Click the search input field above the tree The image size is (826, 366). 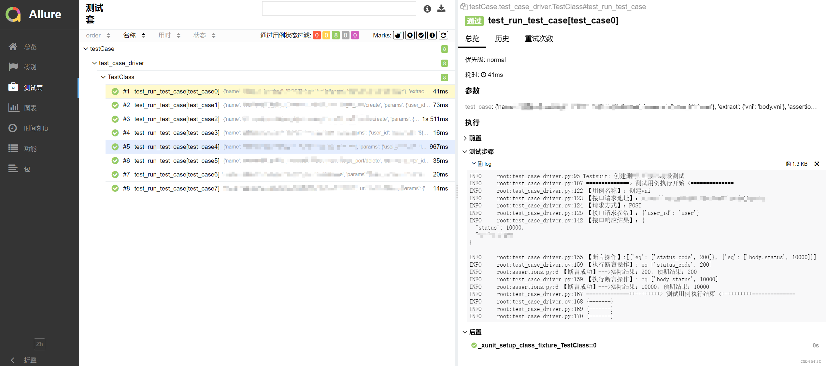(x=339, y=8)
